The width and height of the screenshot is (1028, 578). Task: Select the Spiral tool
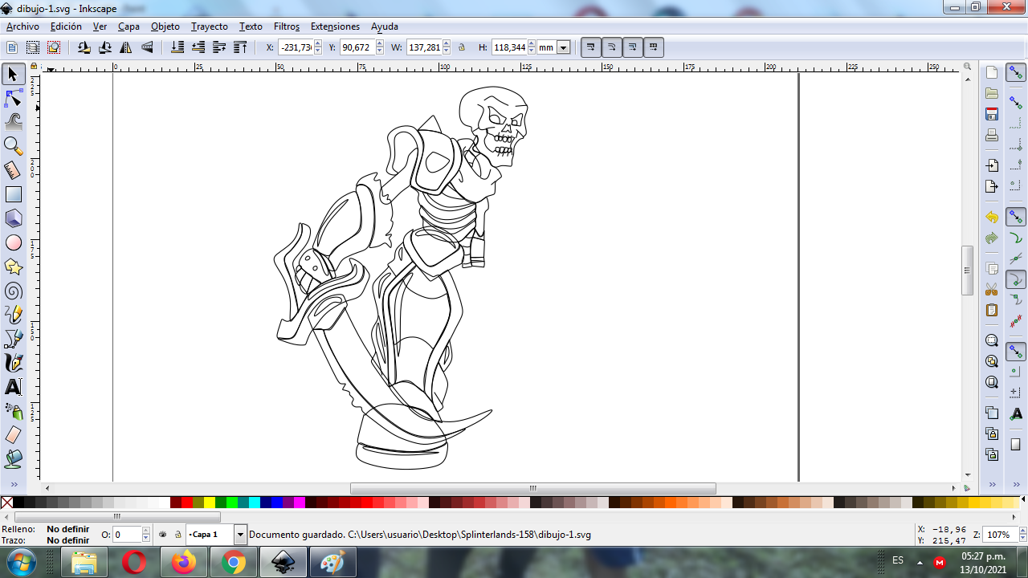(13, 291)
